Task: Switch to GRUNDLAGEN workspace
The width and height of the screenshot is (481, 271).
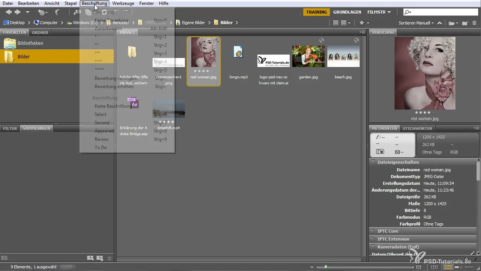Action: pos(347,12)
